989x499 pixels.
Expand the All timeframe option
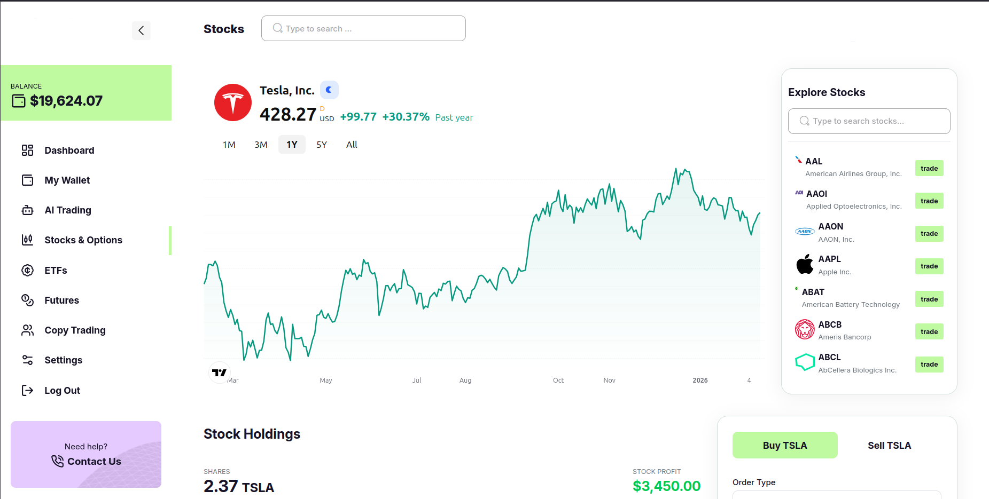pos(351,144)
